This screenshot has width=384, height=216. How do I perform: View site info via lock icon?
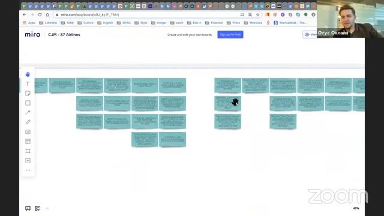pyautogui.click(x=57, y=14)
